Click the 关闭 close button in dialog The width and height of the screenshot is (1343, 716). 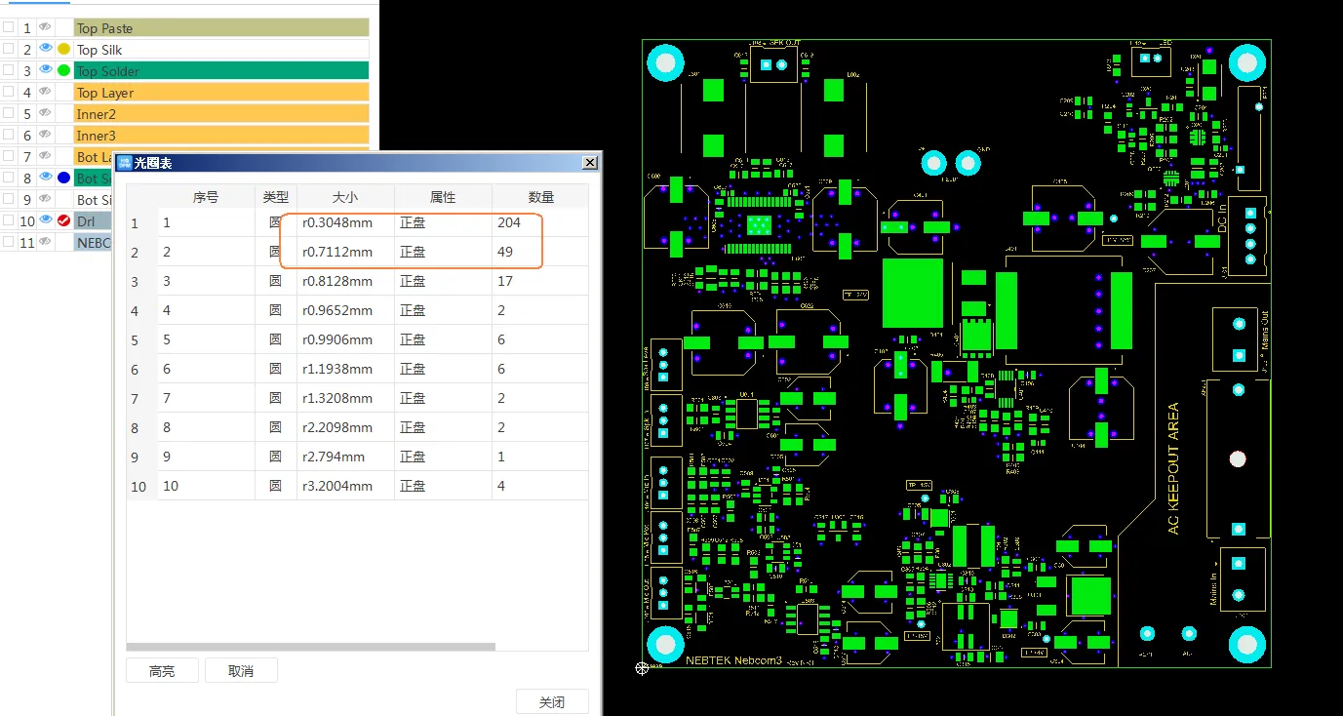[x=552, y=701]
